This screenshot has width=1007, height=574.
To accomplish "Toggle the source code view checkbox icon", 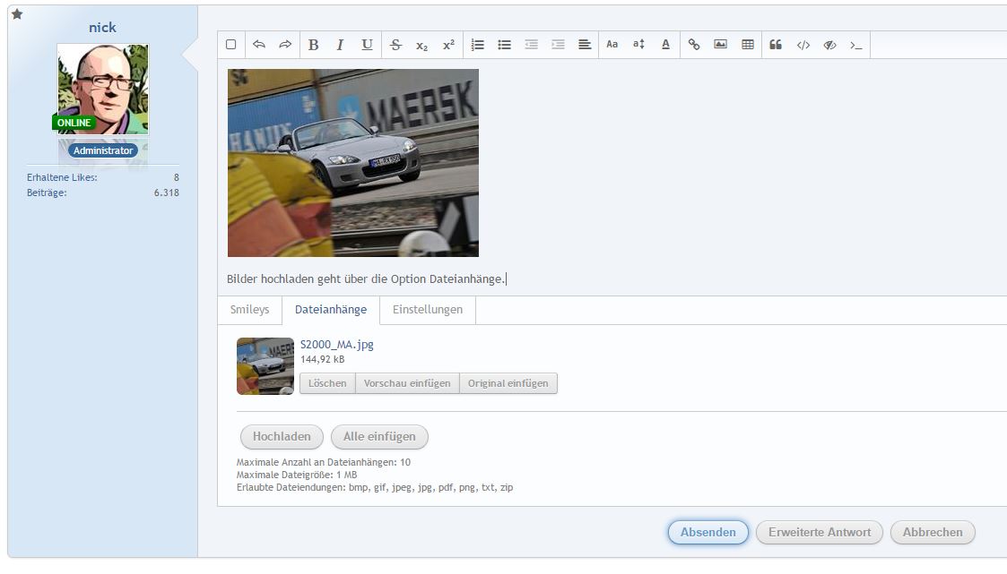I will pyautogui.click(x=230, y=45).
